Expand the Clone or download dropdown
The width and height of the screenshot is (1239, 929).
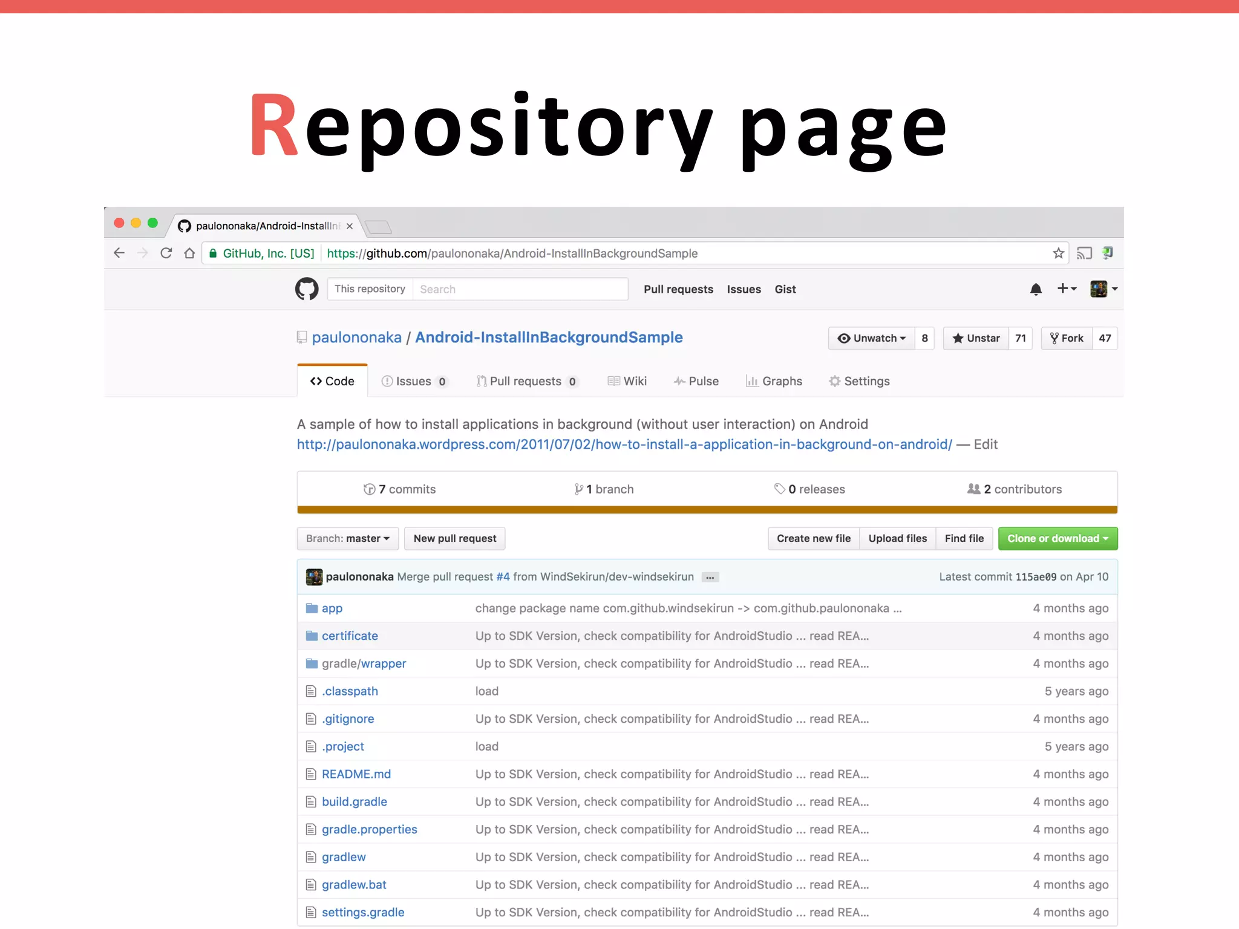point(1058,538)
